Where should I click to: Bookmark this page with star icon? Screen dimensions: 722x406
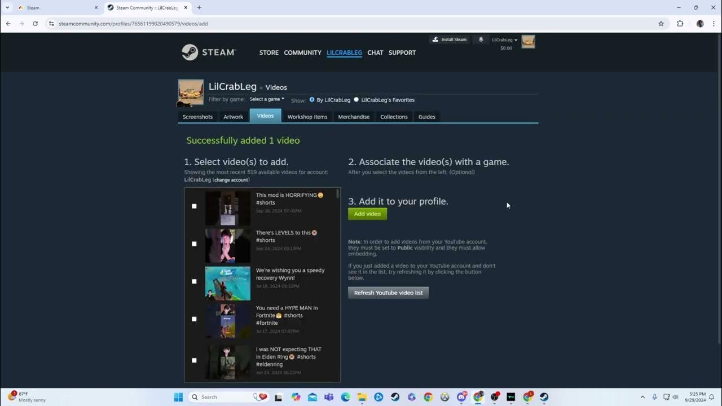coord(661,24)
